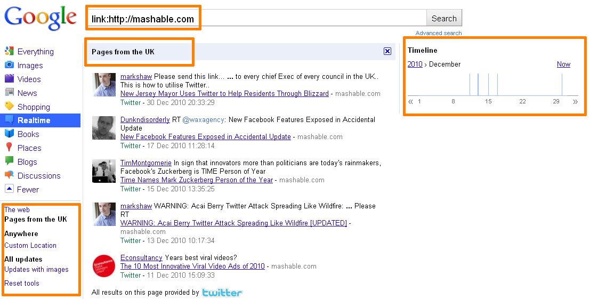Open the Discussions speech bubble icon
The width and height of the screenshot is (606, 299).
(9, 175)
